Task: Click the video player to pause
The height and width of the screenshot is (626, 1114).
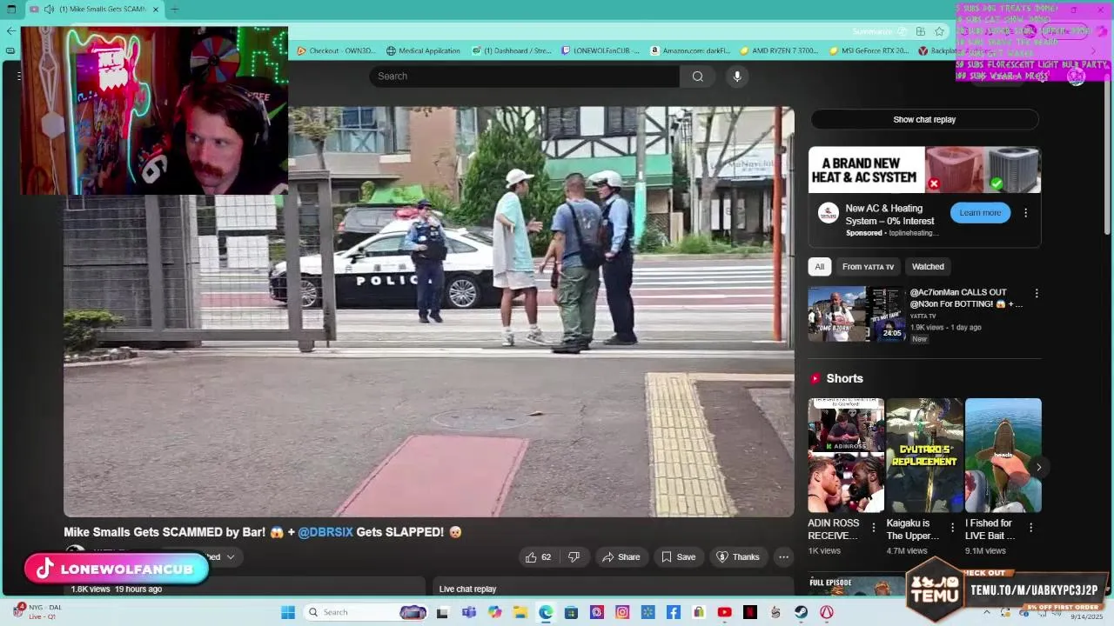Action: point(428,312)
